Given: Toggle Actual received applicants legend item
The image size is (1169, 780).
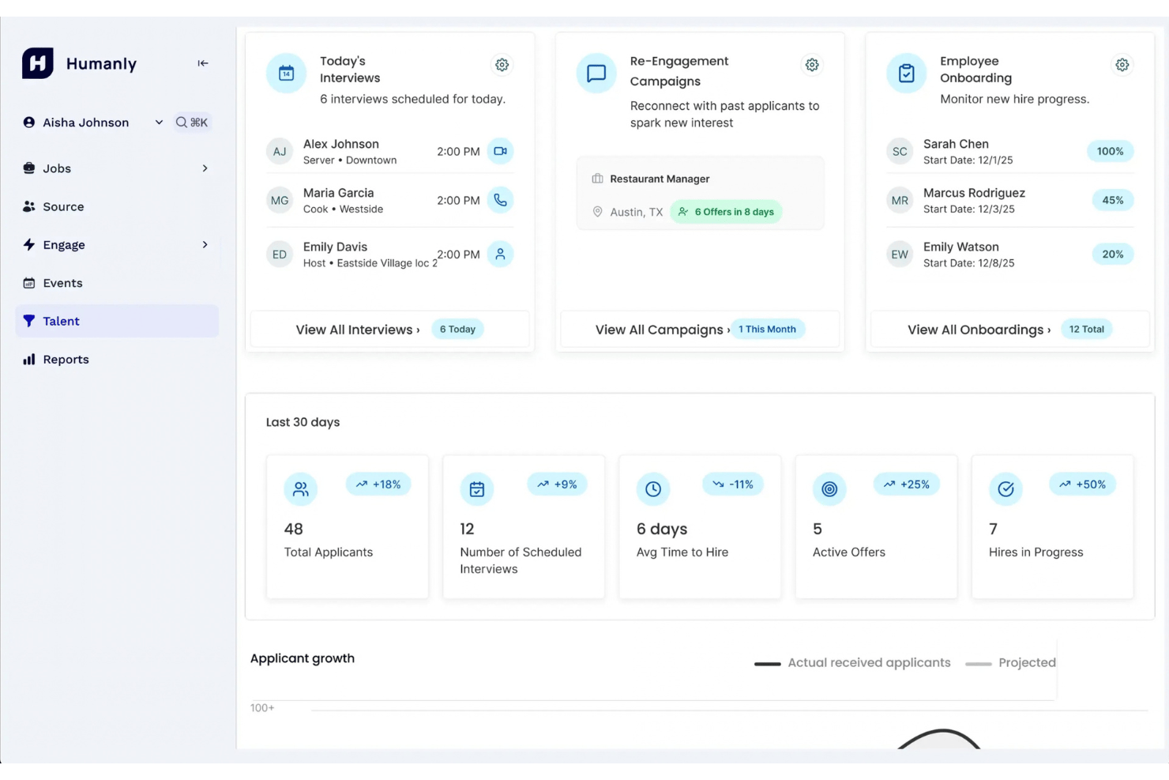Looking at the screenshot, I should click(852, 663).
